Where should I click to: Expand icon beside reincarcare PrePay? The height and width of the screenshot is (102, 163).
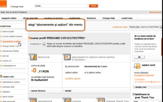point(1,51)
